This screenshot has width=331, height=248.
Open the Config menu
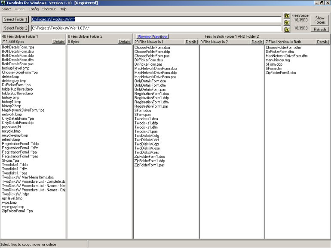(x=34, y=9)
